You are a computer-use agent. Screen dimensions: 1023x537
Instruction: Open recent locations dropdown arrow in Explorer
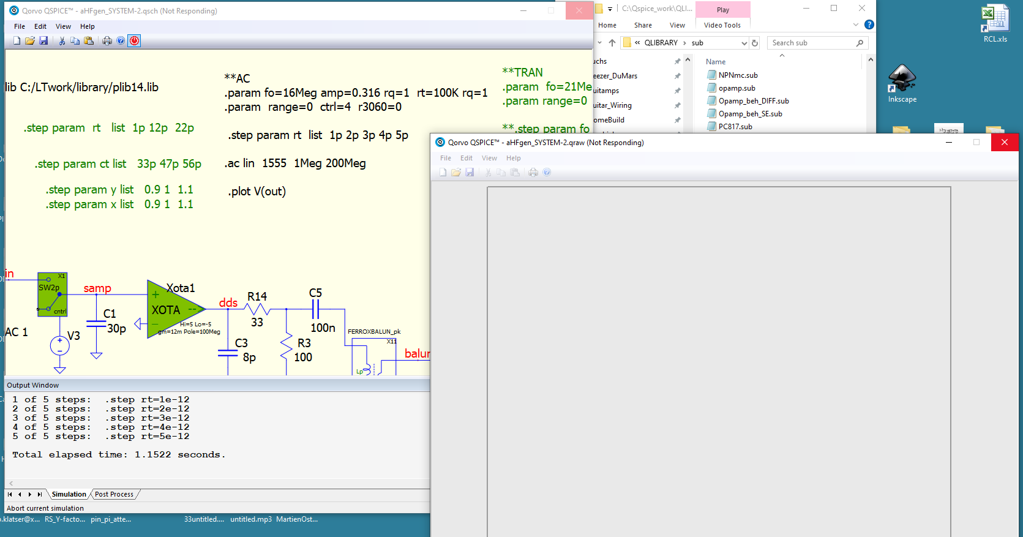click(600, 43)
